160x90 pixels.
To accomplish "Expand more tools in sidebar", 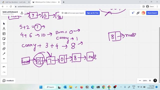I will pyautogui.click(x=4, y=59).
